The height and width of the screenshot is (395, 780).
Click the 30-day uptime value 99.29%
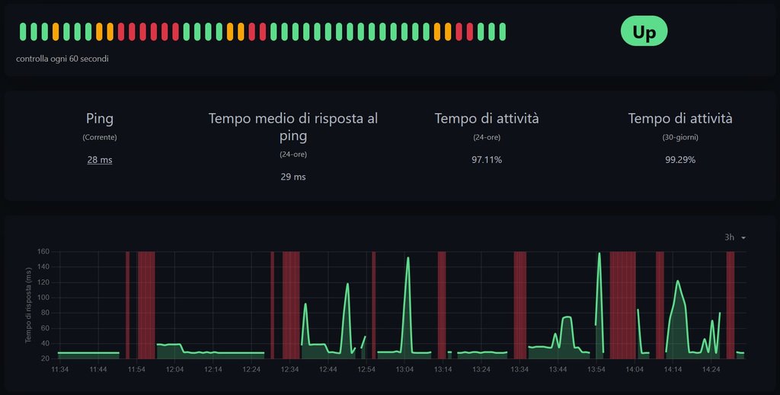point(679,160)
